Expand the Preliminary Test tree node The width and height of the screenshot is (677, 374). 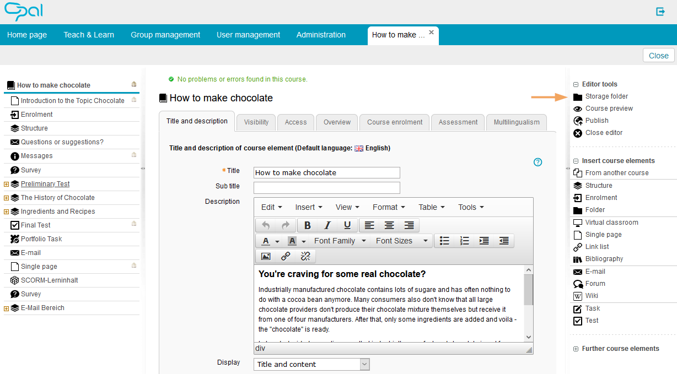coord(7,184)
